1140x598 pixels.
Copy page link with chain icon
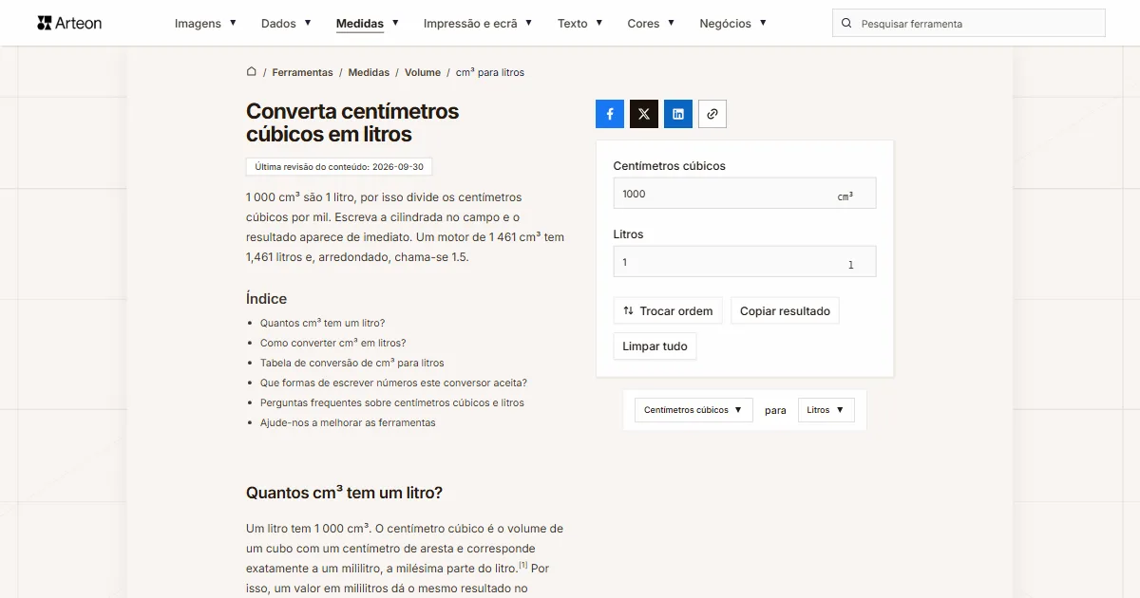click(x=712, y=114)
